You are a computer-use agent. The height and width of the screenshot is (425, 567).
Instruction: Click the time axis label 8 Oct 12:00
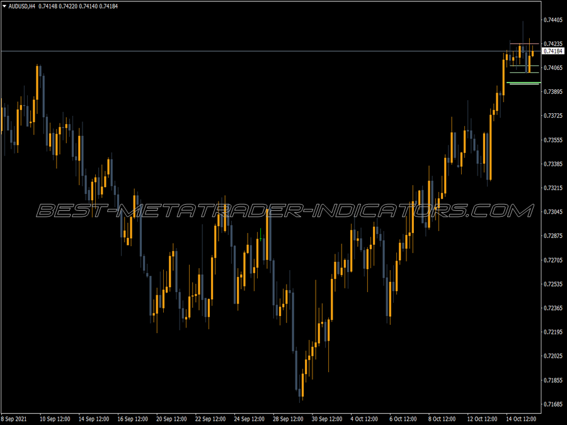(x=442, y=419)
